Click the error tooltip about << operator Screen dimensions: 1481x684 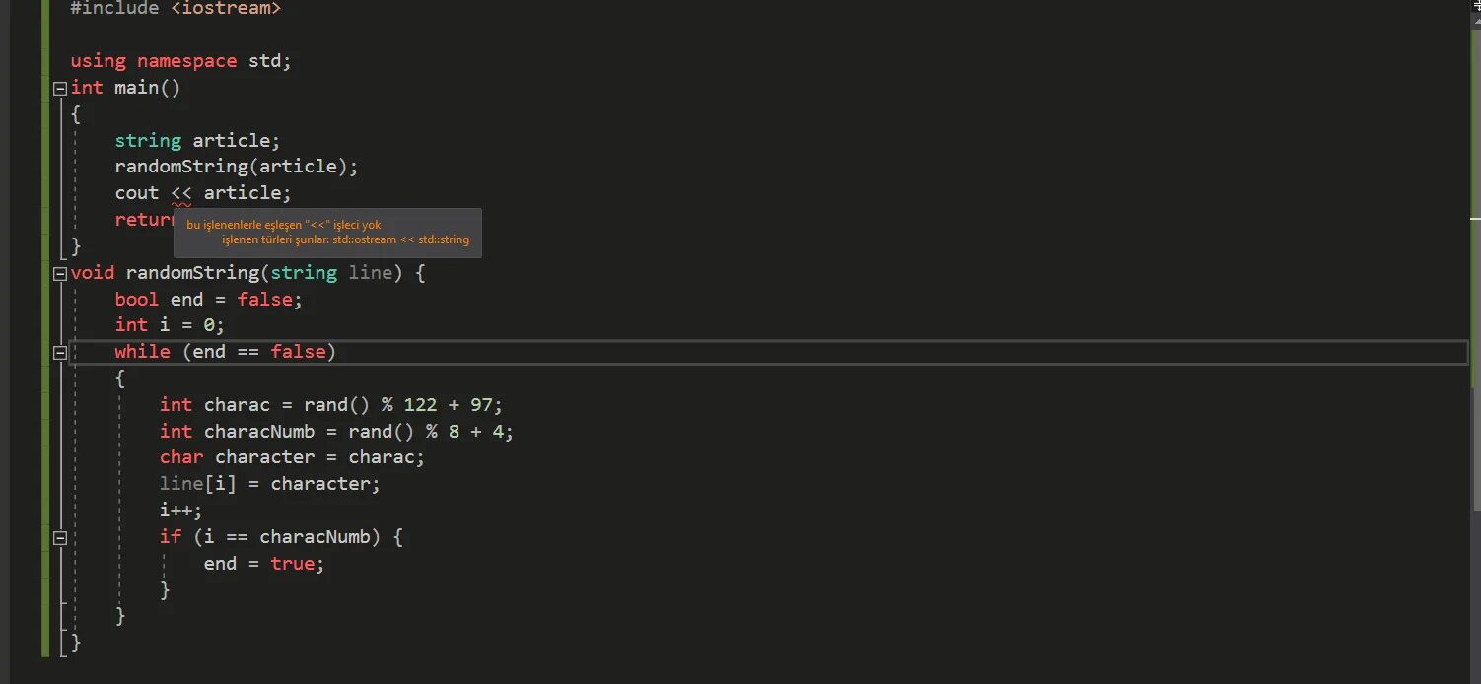coord(327,233)
